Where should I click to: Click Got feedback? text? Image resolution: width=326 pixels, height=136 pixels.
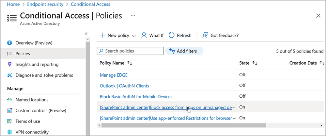(x=225, y=36)
